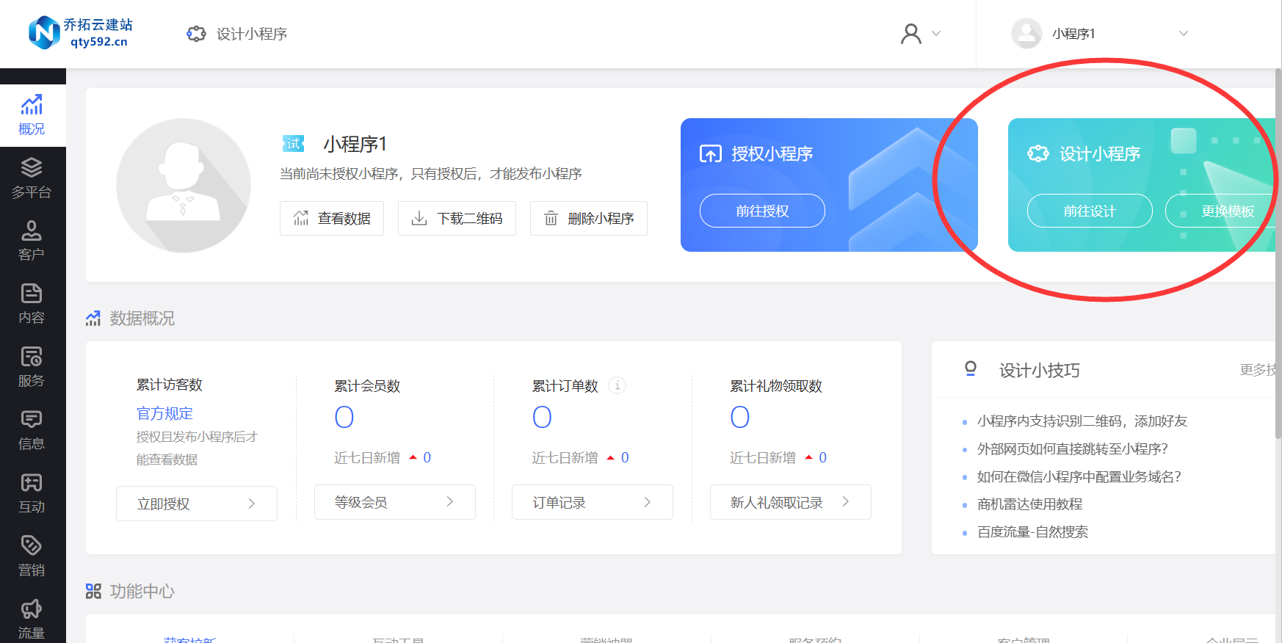The height and width of the screenshot is (643, 1282).
Task: Open the 多平台 sidebar section
Action: 32,178
